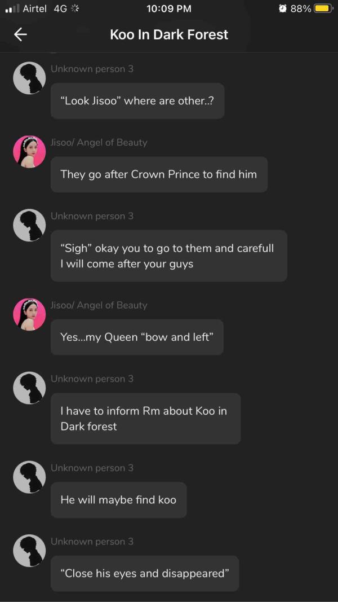Image resolution: width=338 pixels, height=602 pixels.
Task: Tap Jisoo's avatar beside 'Yes...my Queen' message
Action: 29,314
